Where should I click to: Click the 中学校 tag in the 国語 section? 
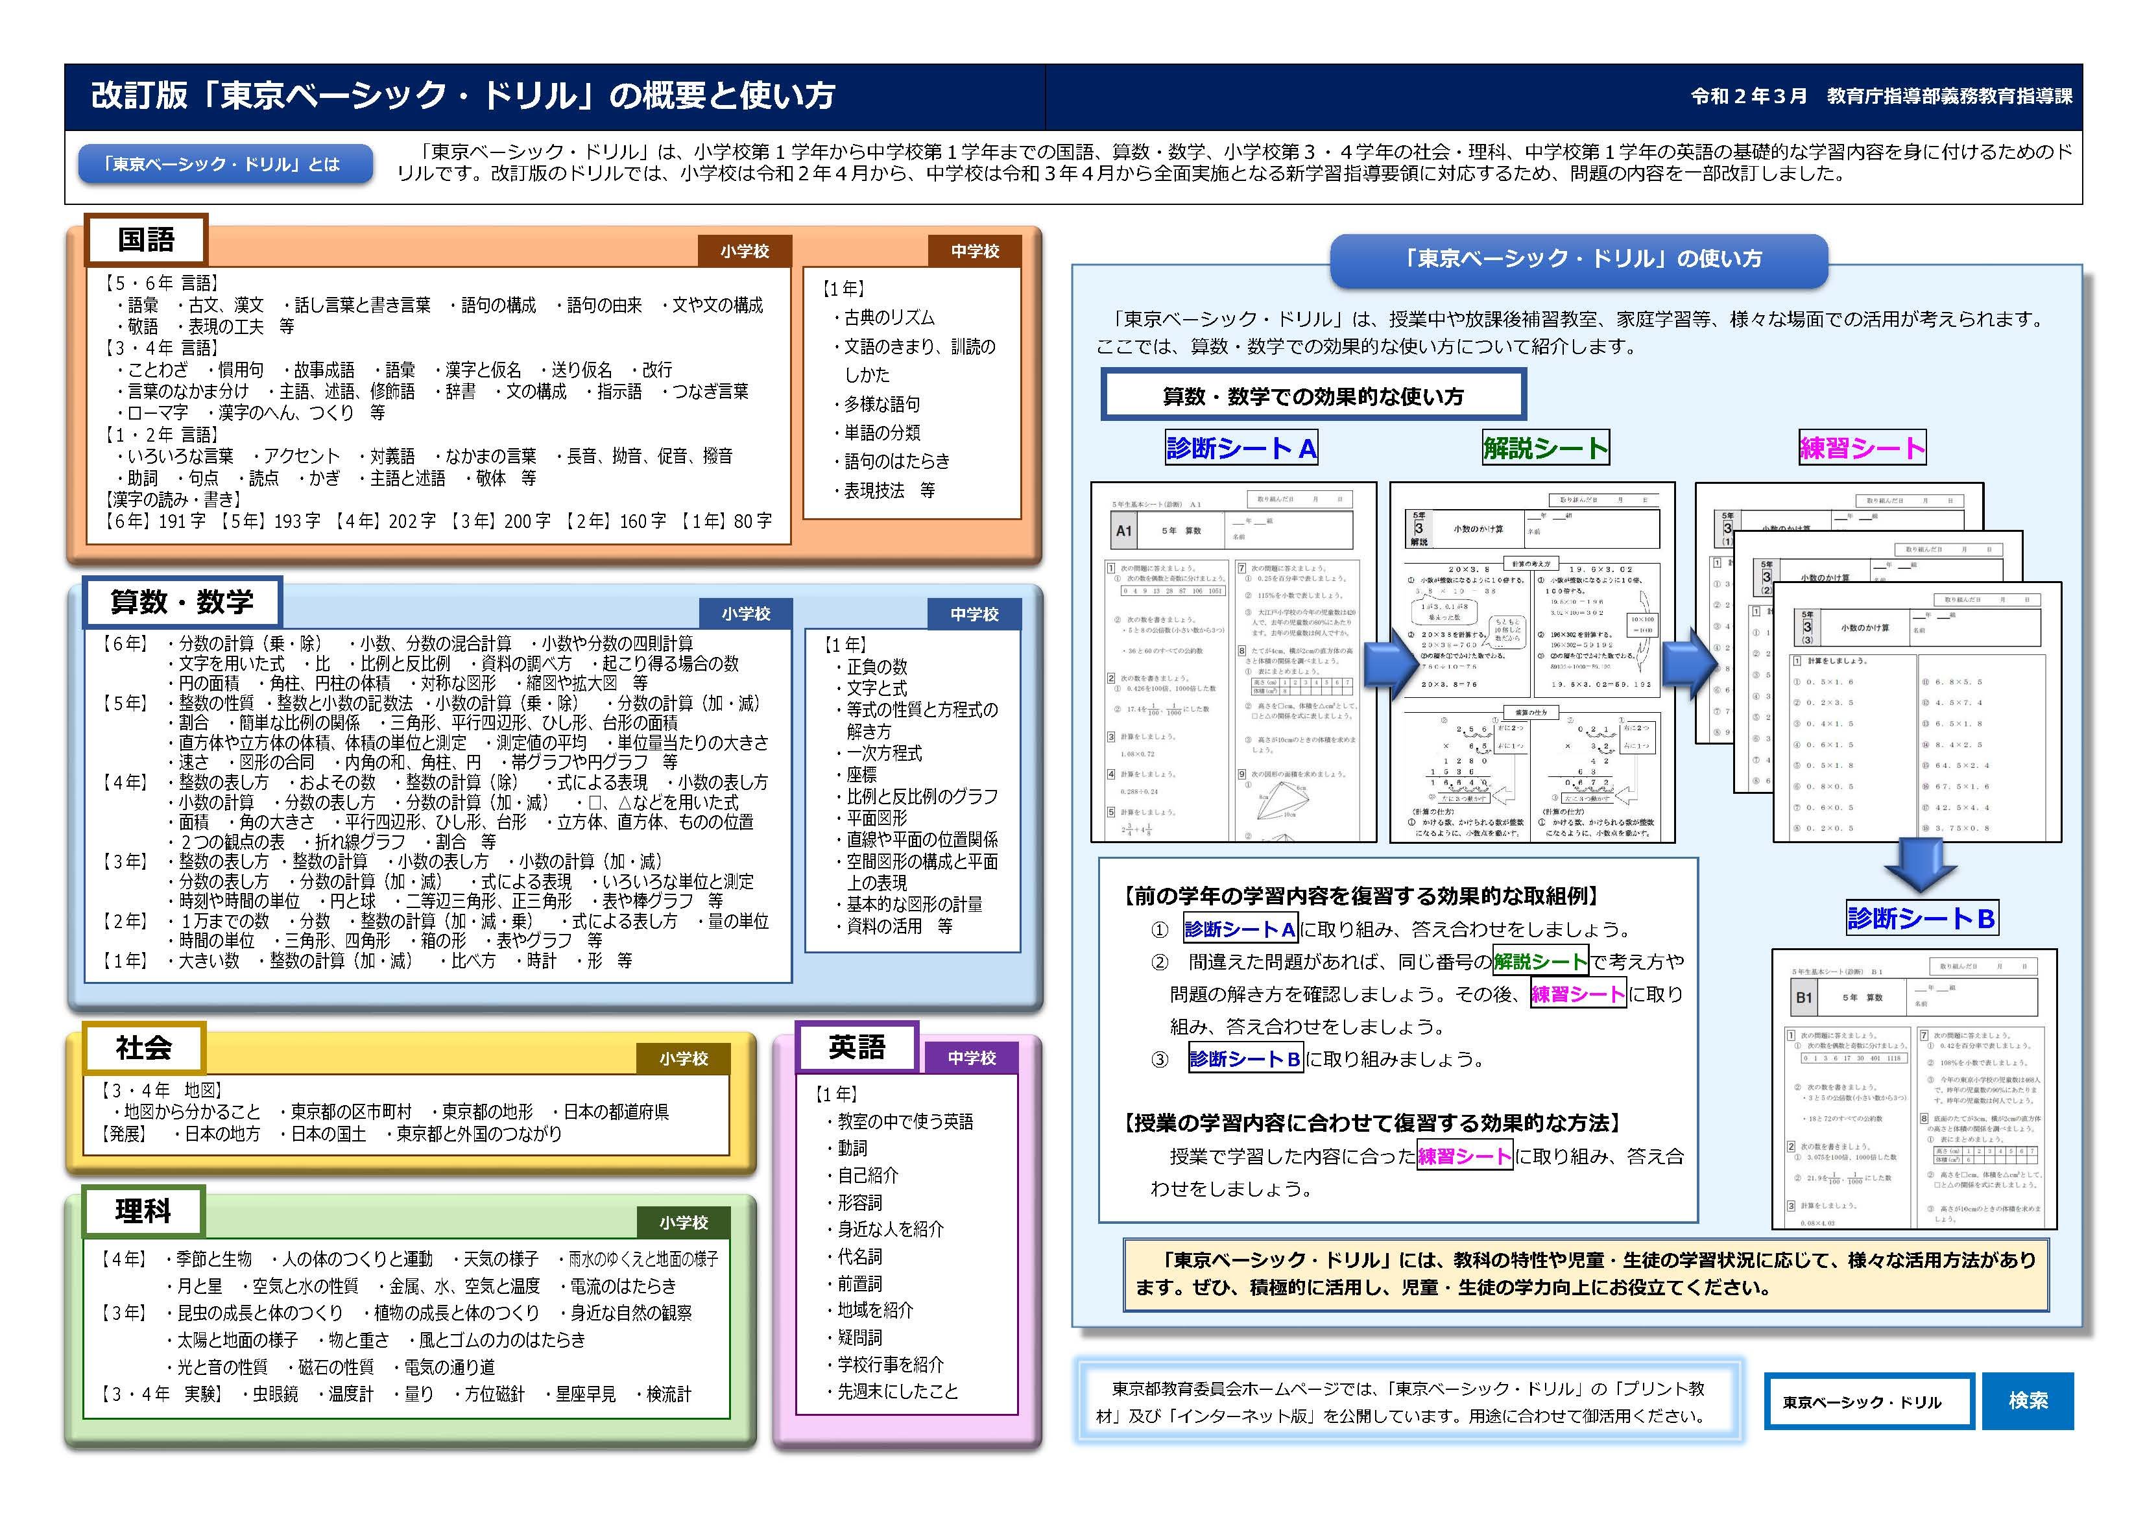(974, 251)
